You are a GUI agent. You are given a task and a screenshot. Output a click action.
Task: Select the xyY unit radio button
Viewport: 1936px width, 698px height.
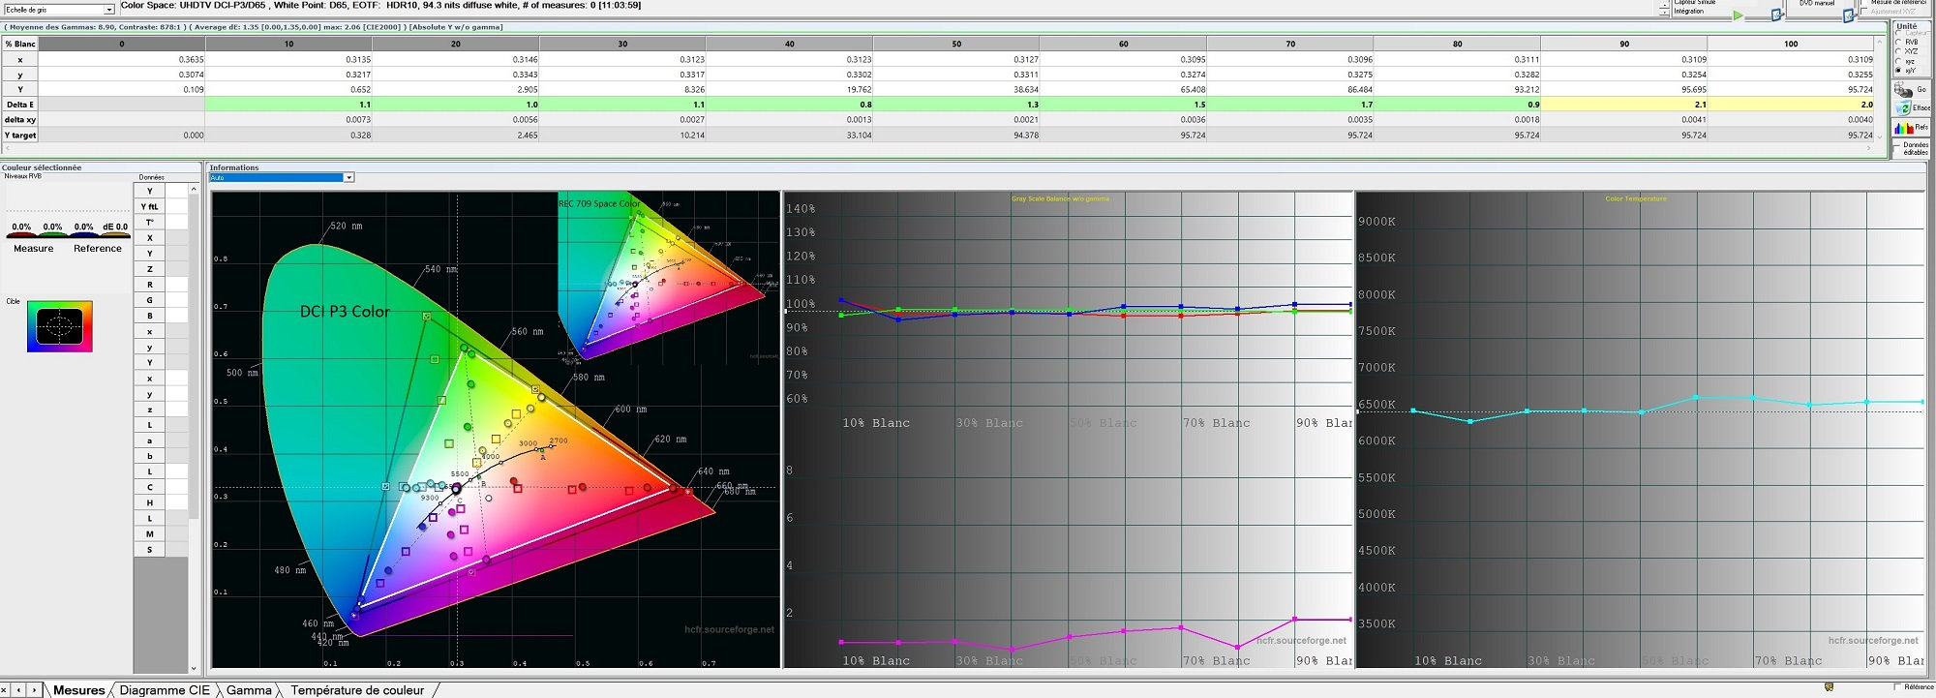(x=1898, y=71)
